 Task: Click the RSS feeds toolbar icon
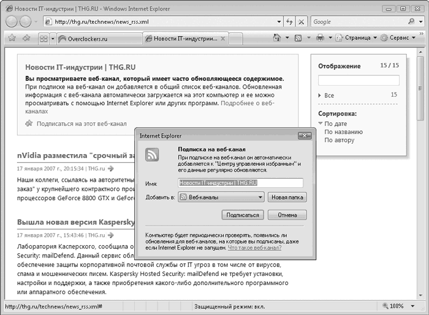(x=298, y=39)
